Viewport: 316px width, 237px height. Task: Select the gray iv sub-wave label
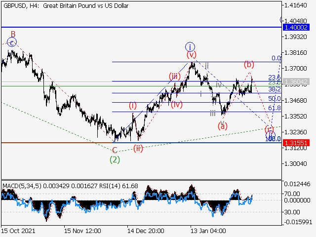click(x=219, y=84)
